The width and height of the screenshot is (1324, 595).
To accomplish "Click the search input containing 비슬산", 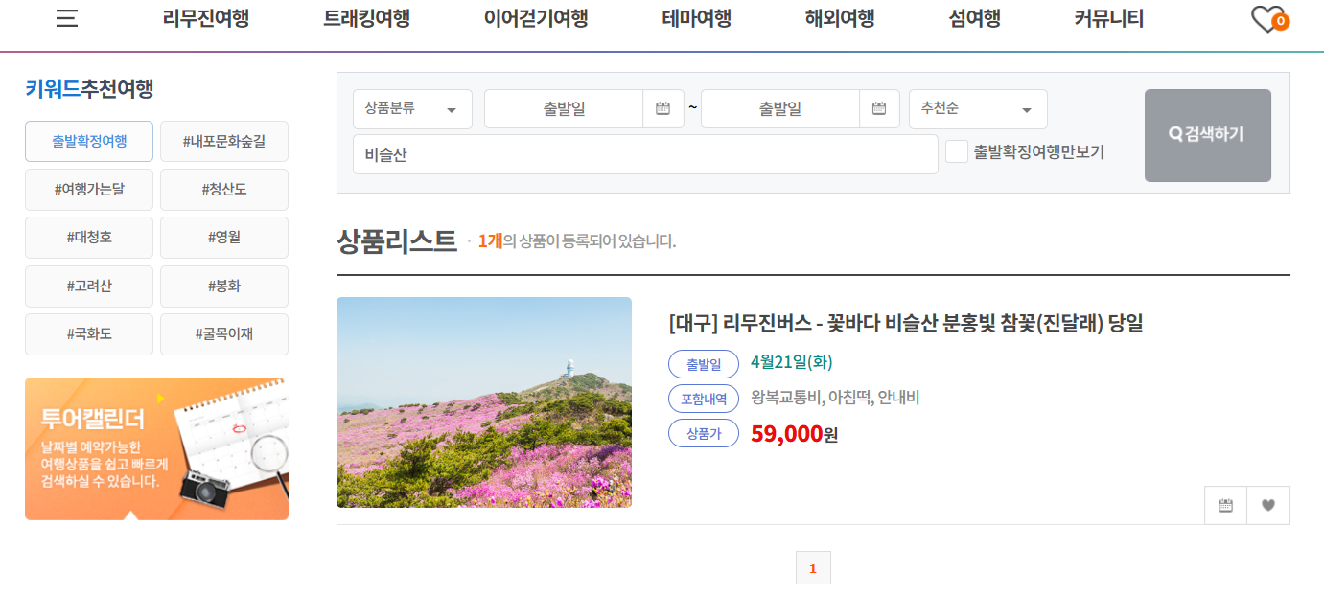I will point(644,154).
